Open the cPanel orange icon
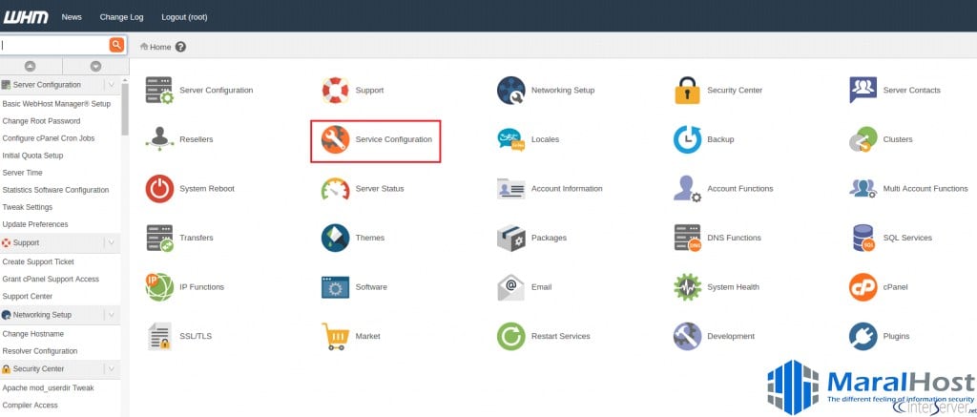 pos(863,287)
